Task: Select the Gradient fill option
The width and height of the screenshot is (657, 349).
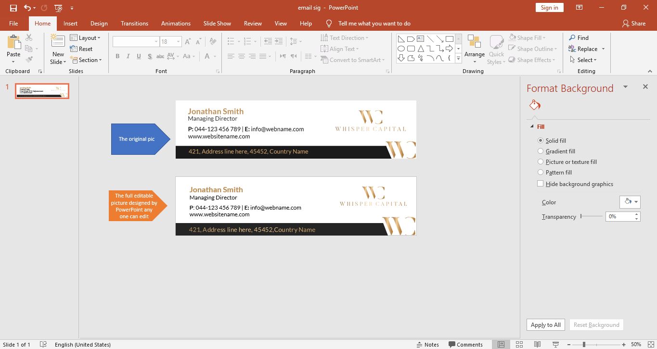Action: 556,151
